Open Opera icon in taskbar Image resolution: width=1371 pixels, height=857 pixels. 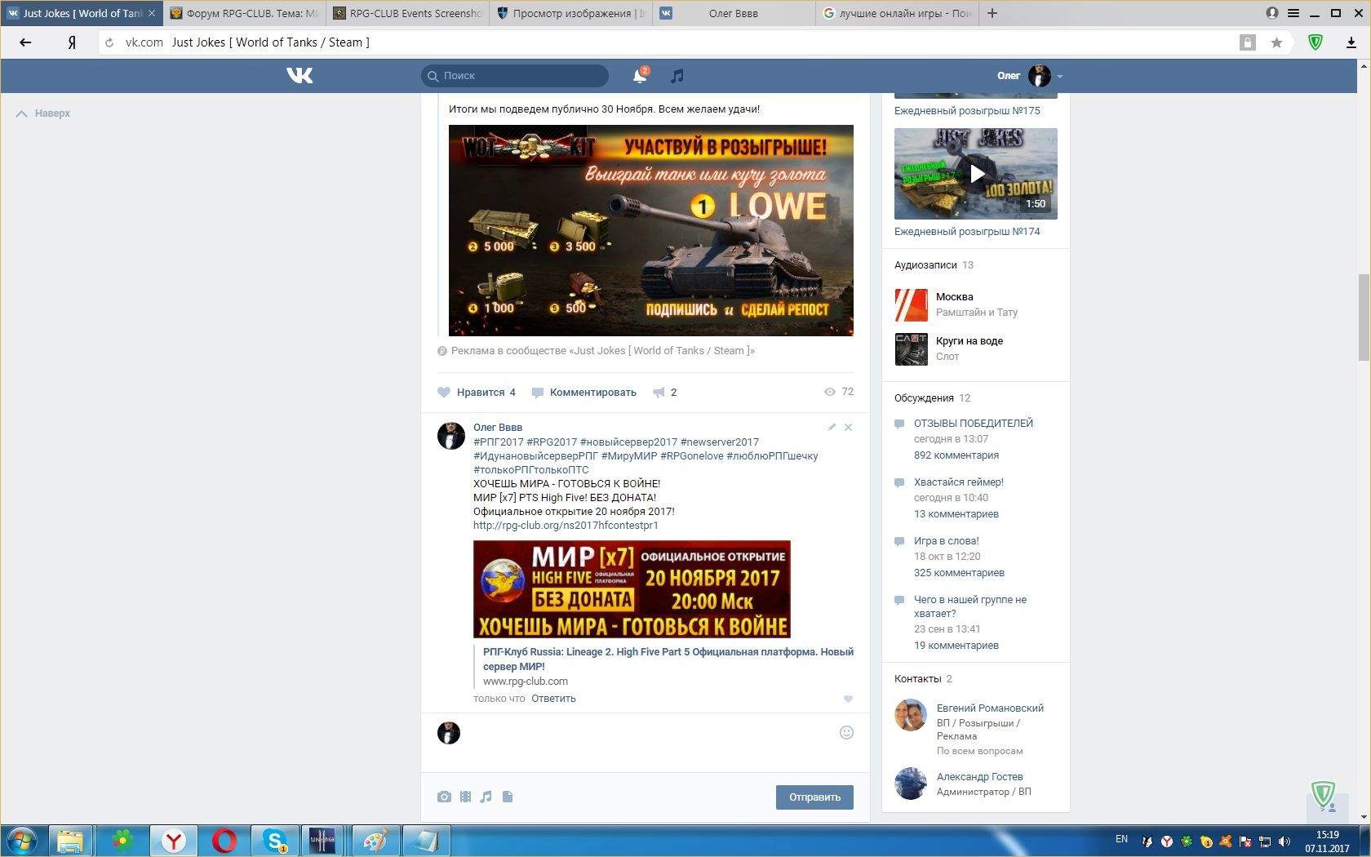point(224,841)
